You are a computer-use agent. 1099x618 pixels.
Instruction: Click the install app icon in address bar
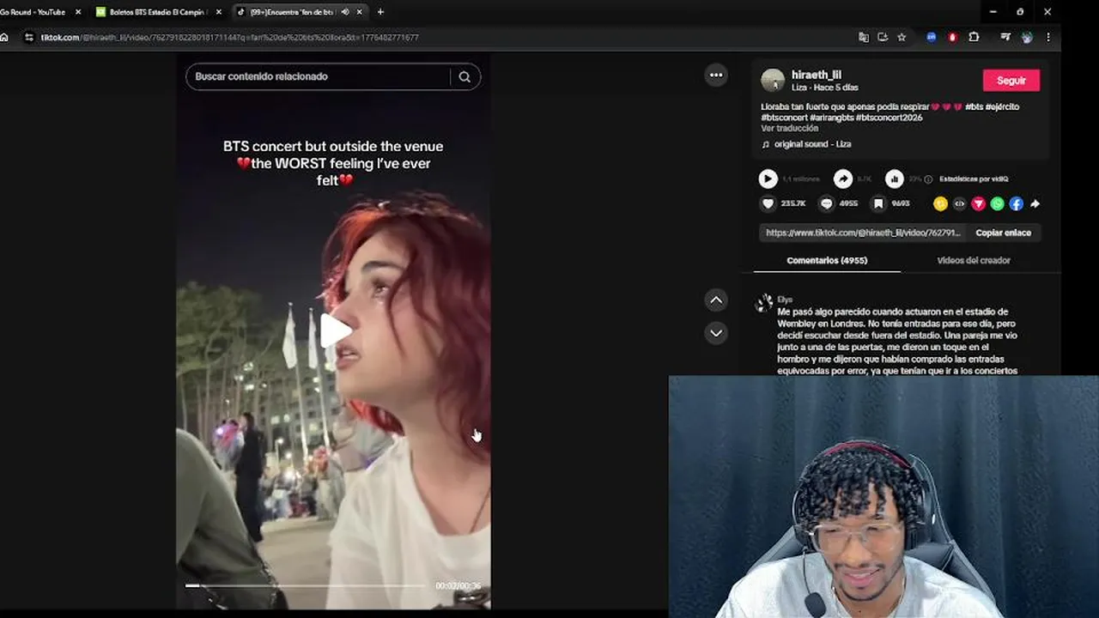[883, 37]
